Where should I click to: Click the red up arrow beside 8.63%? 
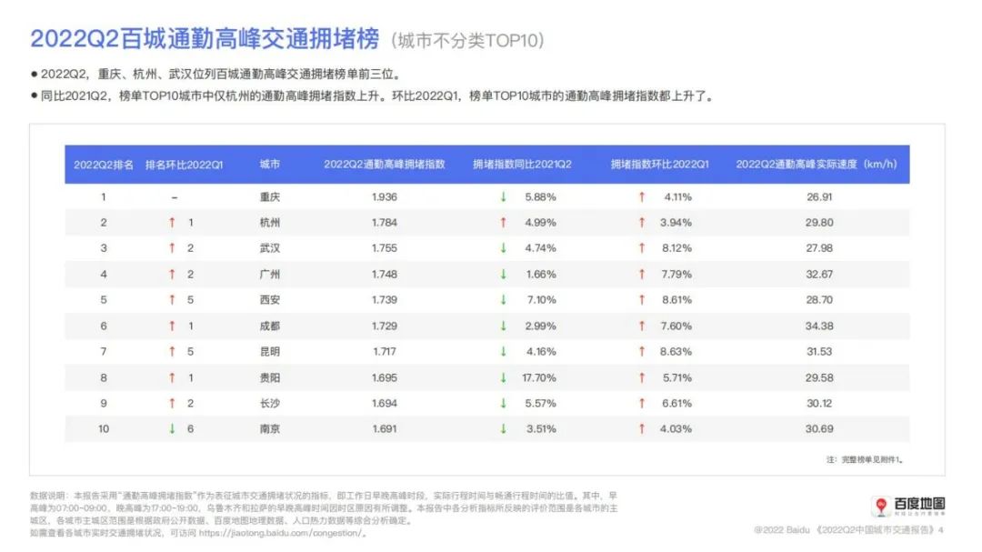point(642,352)
